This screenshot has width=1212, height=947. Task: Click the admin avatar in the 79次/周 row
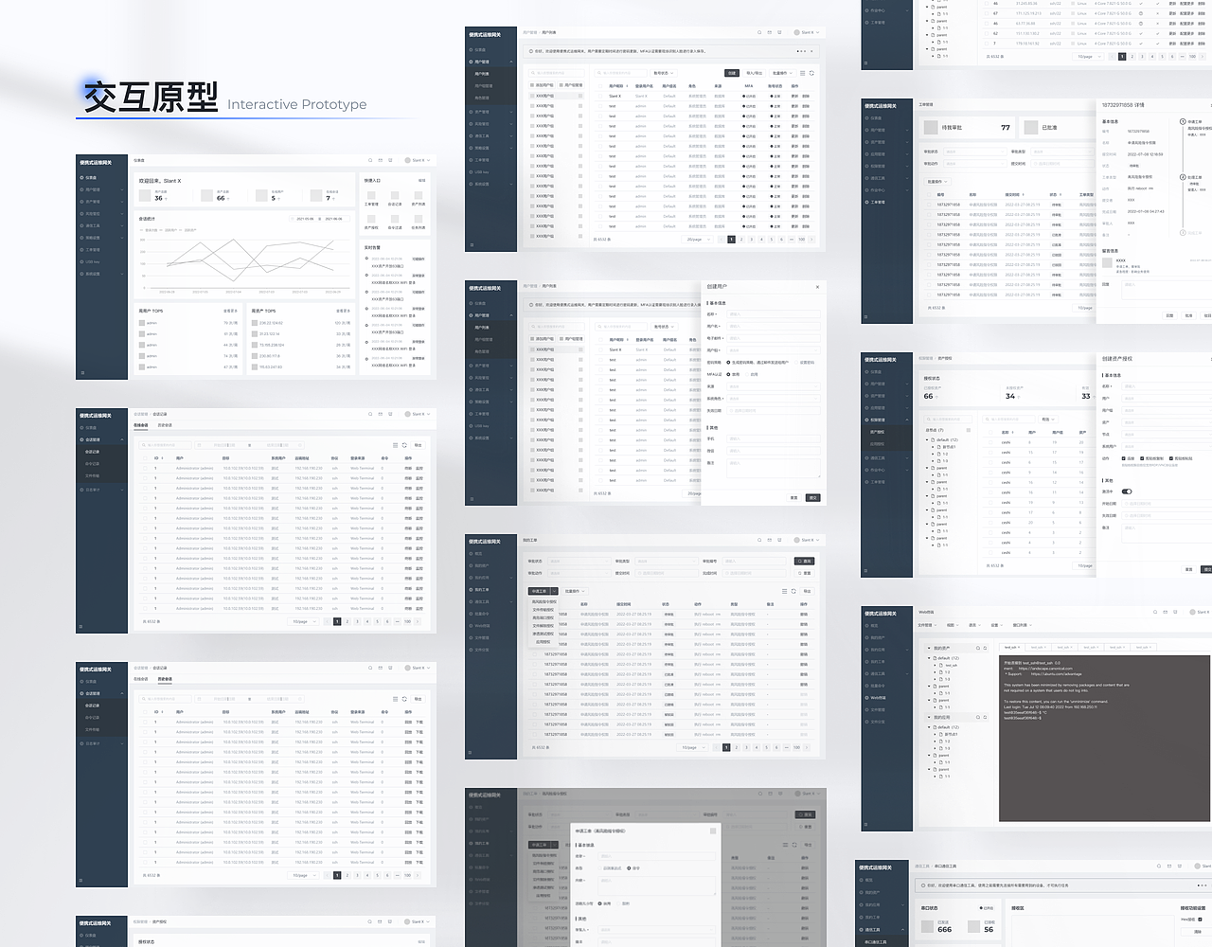coord(142,323)
